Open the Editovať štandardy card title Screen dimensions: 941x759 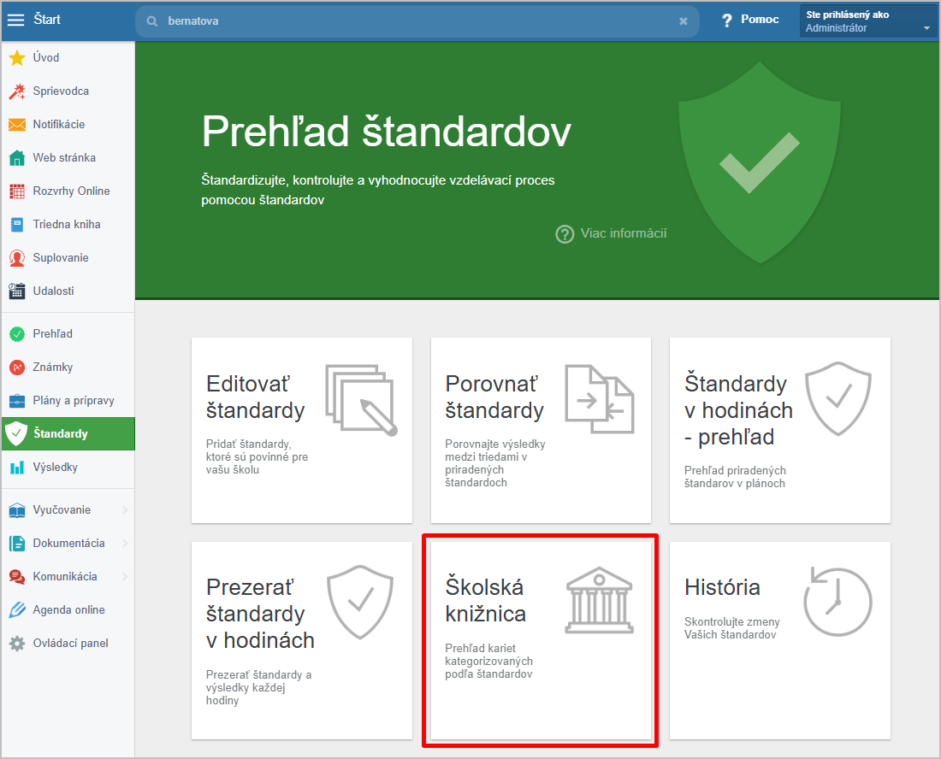tap(255, 397)
